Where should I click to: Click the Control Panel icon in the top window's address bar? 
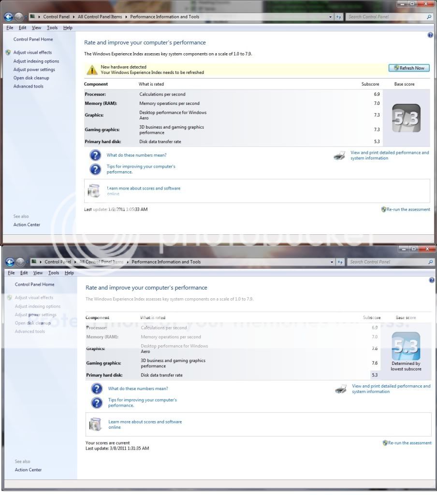click(32, 16)
